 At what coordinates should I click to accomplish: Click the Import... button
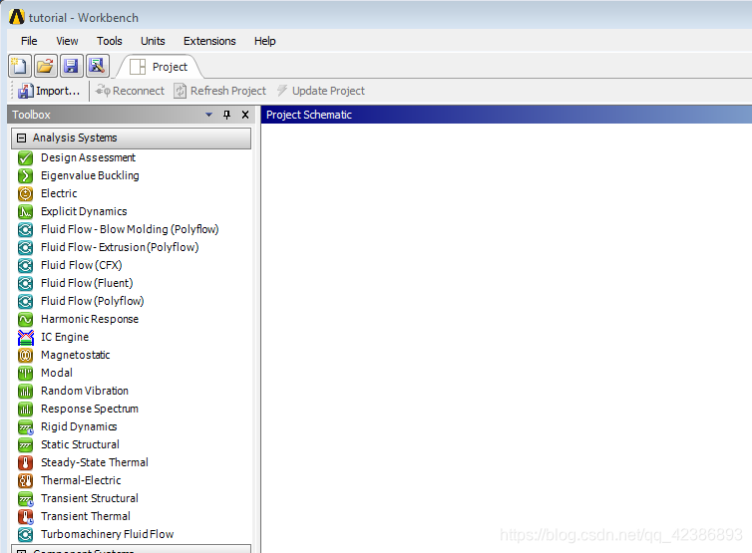[49, 91]
